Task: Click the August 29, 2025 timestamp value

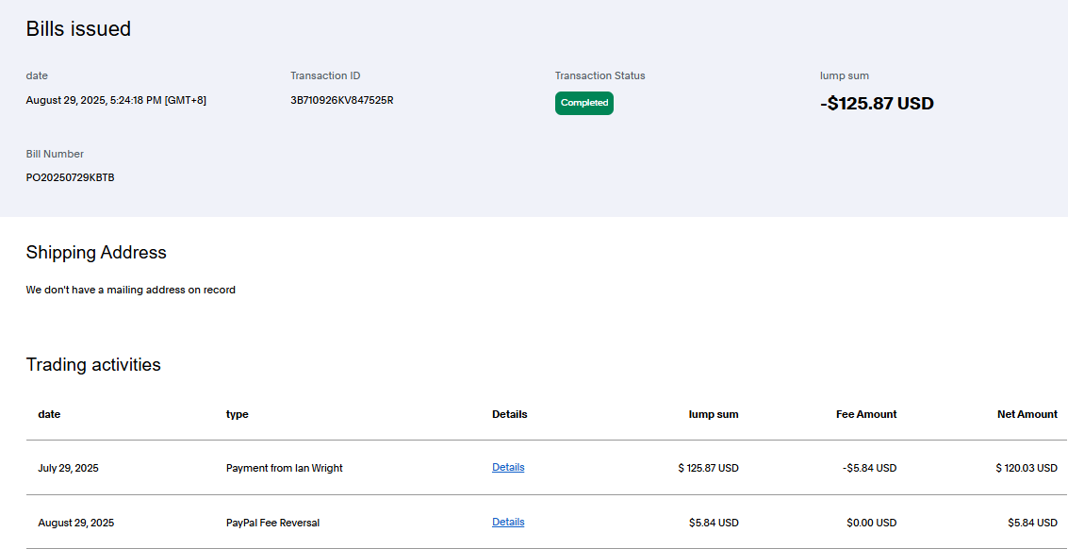Action: click(x=116, y=100)
